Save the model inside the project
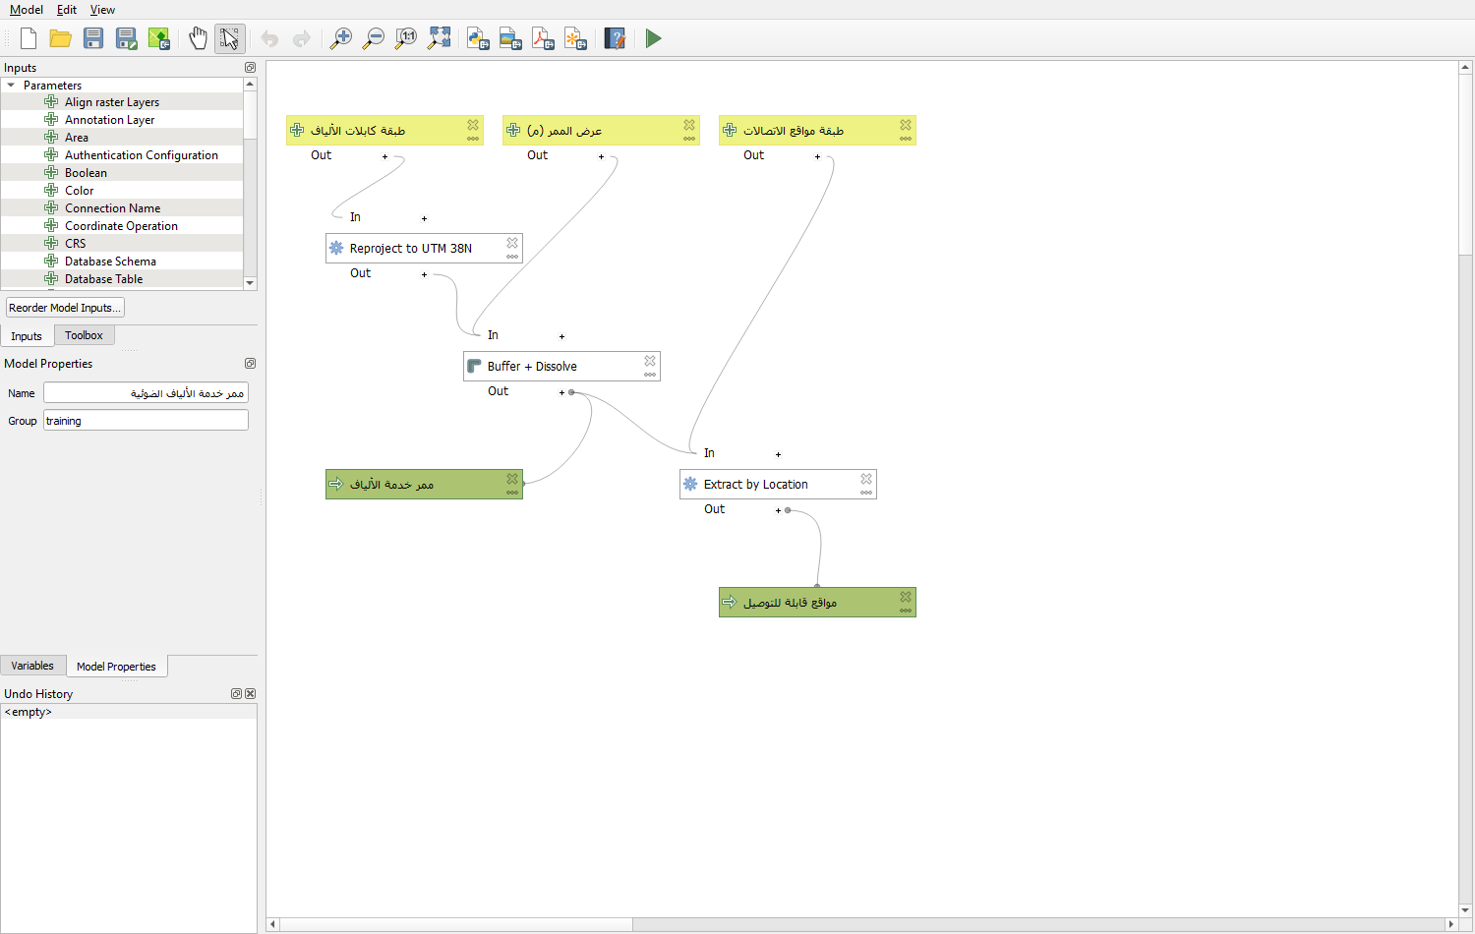 click(x=158, y=38)
